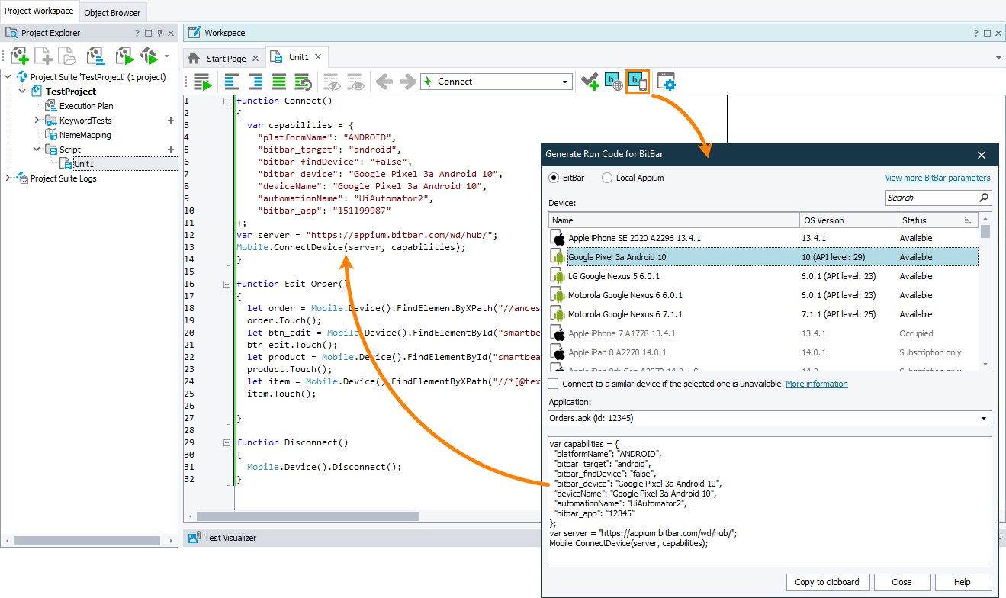Expand the Project Suite Logs node
The image size is (1006, 598).
(7, 179)
